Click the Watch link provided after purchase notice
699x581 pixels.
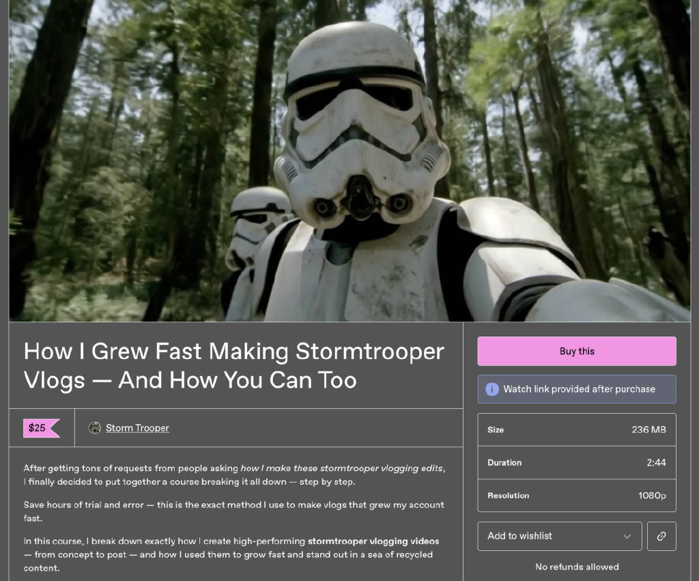pyautogui.click(x=576, y=389)
